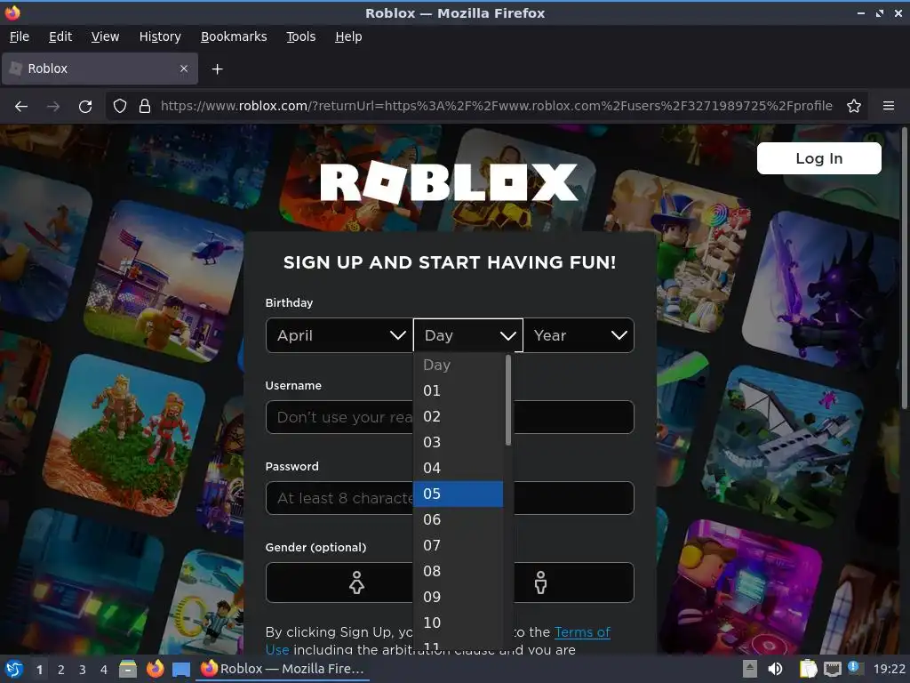
Task: Open the file manager icon in taskbar
Action: point(128,669)
